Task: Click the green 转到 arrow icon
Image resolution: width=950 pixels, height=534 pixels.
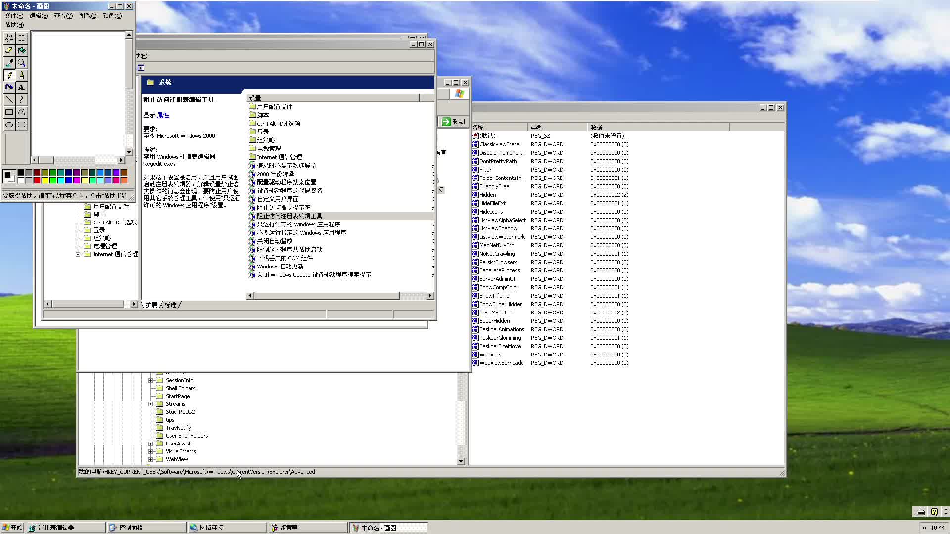Action: pos(446,121)
